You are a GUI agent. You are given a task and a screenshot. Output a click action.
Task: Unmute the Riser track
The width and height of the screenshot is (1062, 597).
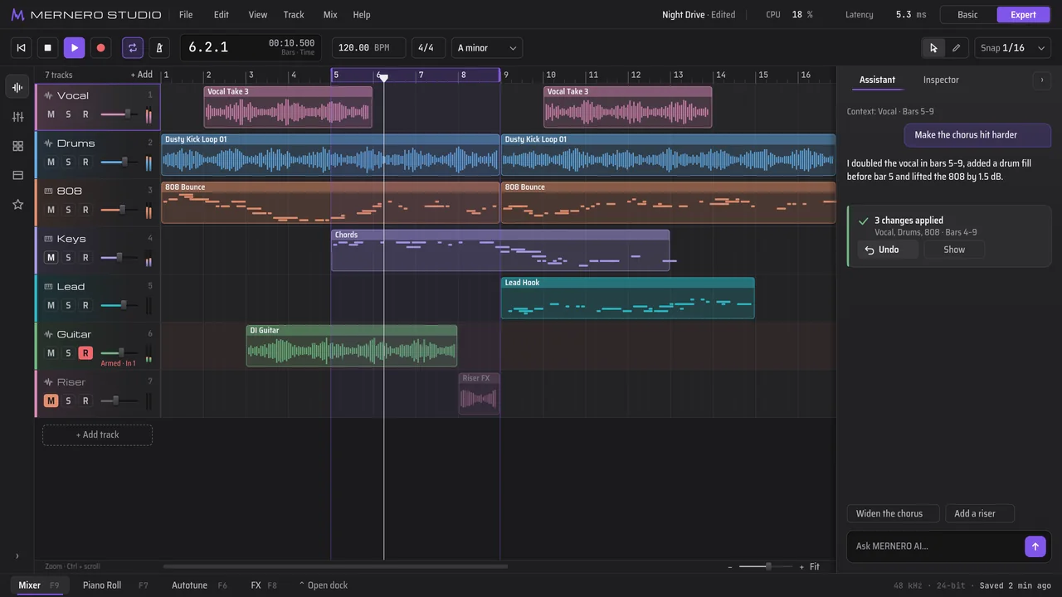pos(51,401)
